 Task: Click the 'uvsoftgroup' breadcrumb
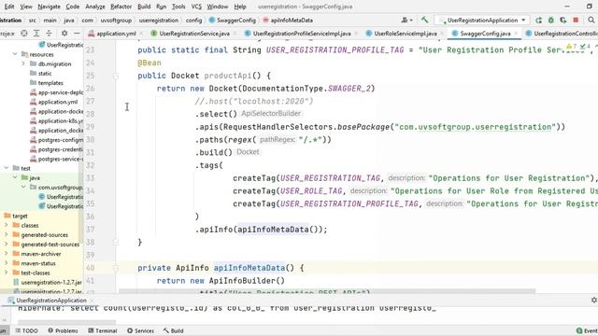pos(116,21)
